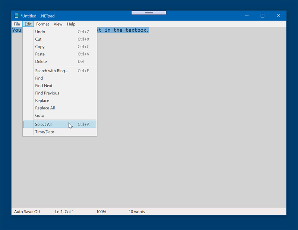This screenshot has width=298, height=230.
Task: Open the Goto menu item
Action: (x=39, y=115)
